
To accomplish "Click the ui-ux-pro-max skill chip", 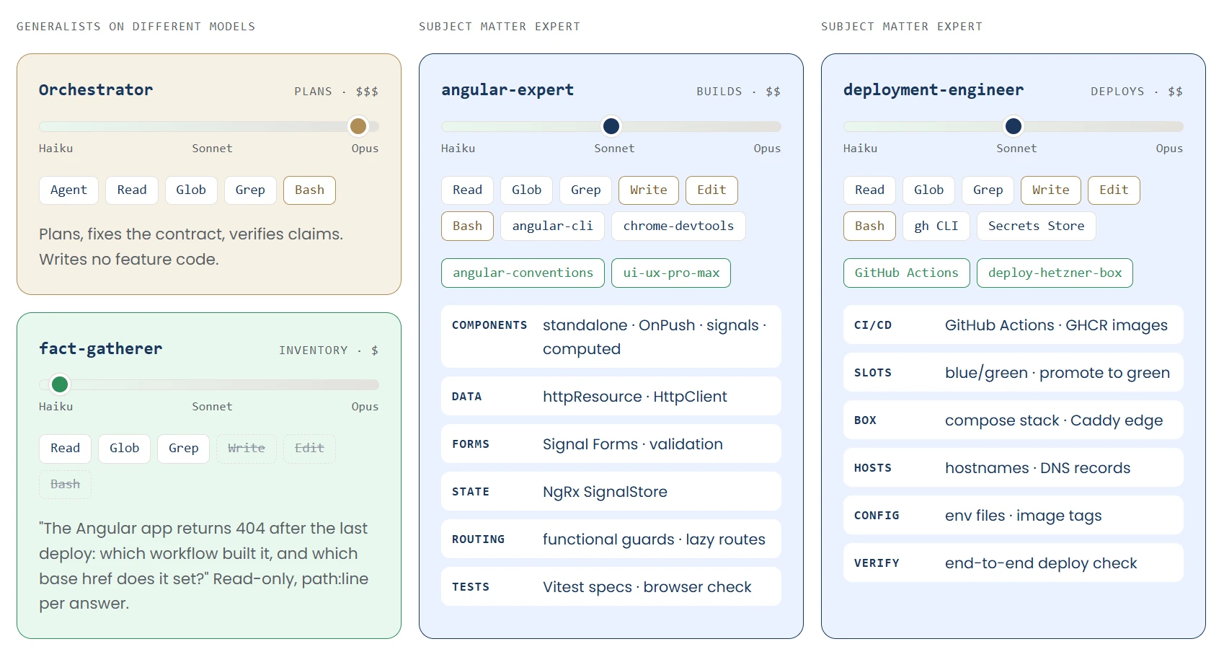I will pos(671,273).
